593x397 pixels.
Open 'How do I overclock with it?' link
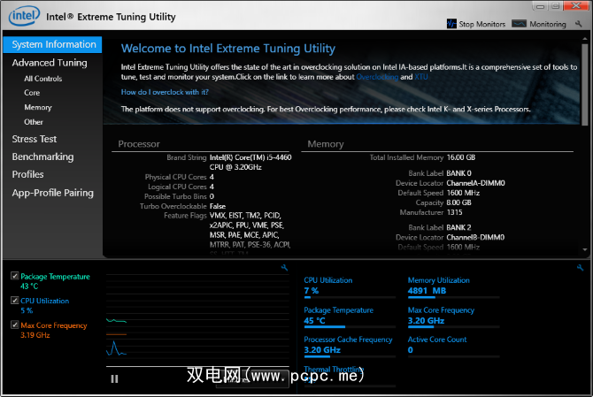click(165, 92)
